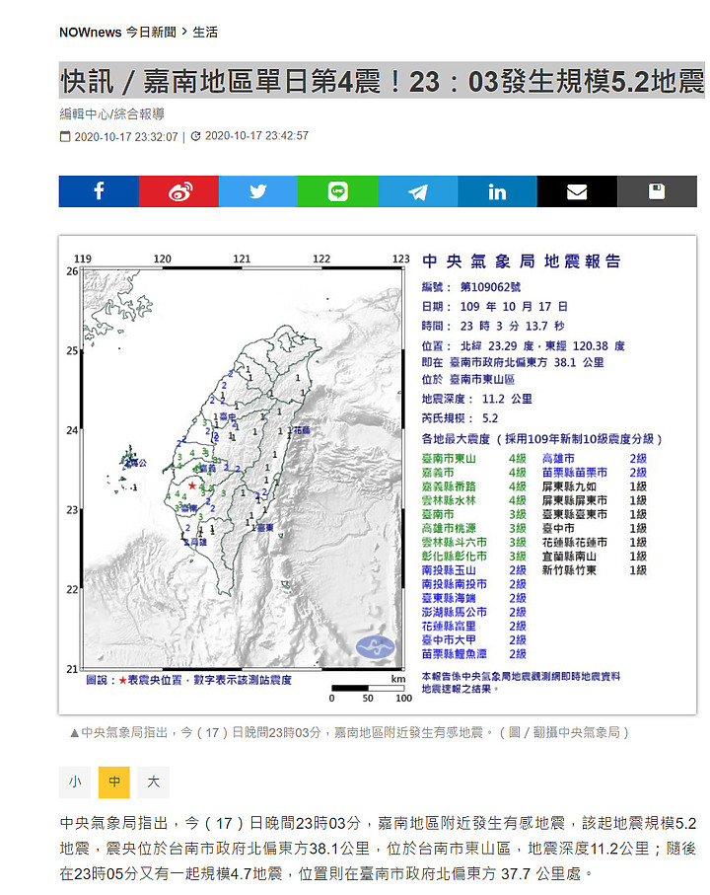Share article on Weibo
The height and width of the screenshot is (895, 710).
(178, 191)
